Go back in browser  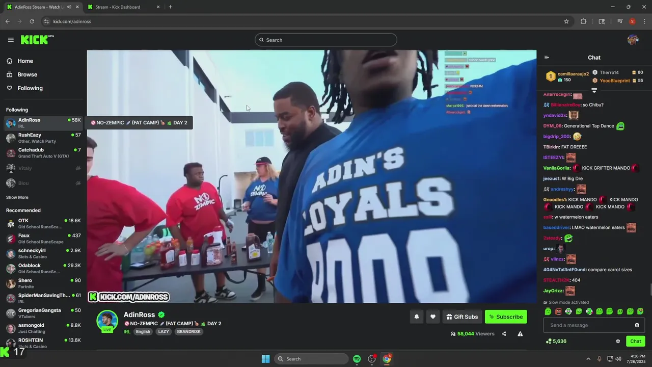tap(8, 21)
